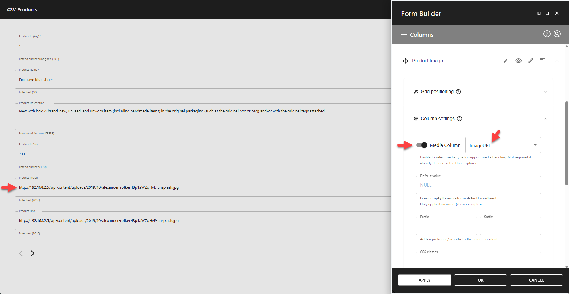Apply the form changes
Viewport: 569px width, 294px height.
pyautogui.click(x=424, y=280)
